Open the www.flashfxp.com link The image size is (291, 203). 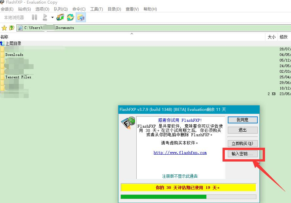coord(180,153)
